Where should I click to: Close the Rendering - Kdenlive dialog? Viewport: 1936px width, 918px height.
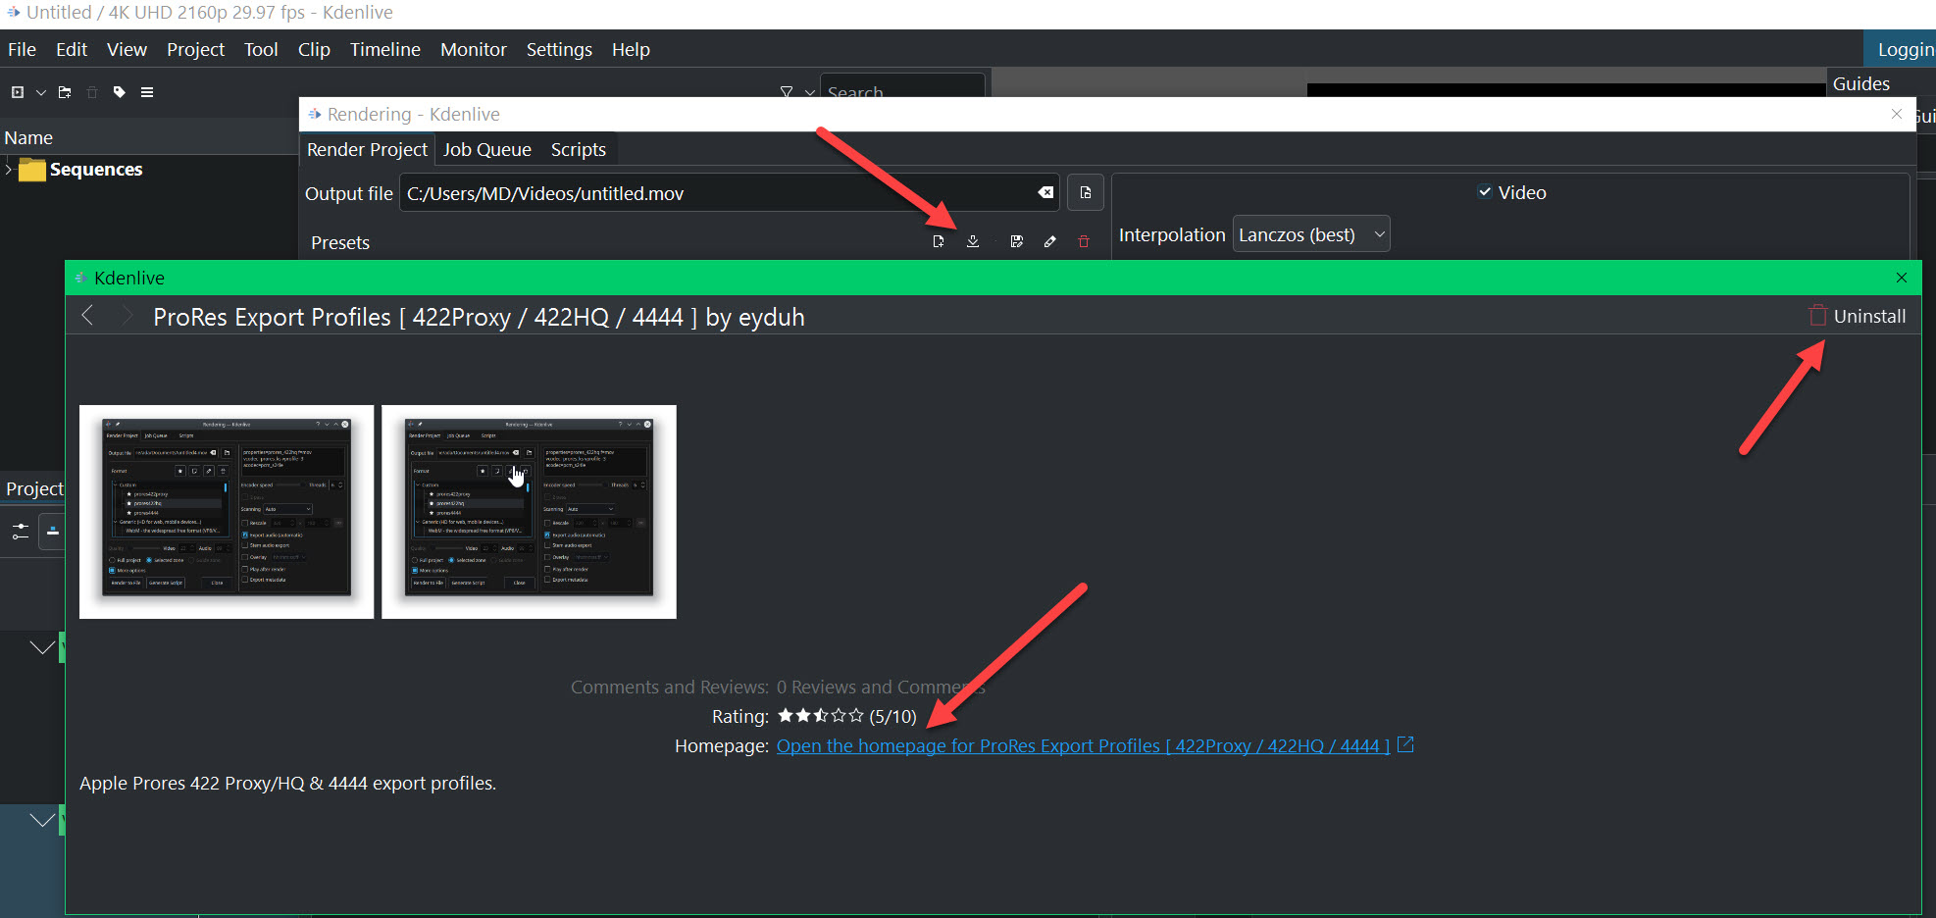pyautogui.click(x=1897, y=114)
